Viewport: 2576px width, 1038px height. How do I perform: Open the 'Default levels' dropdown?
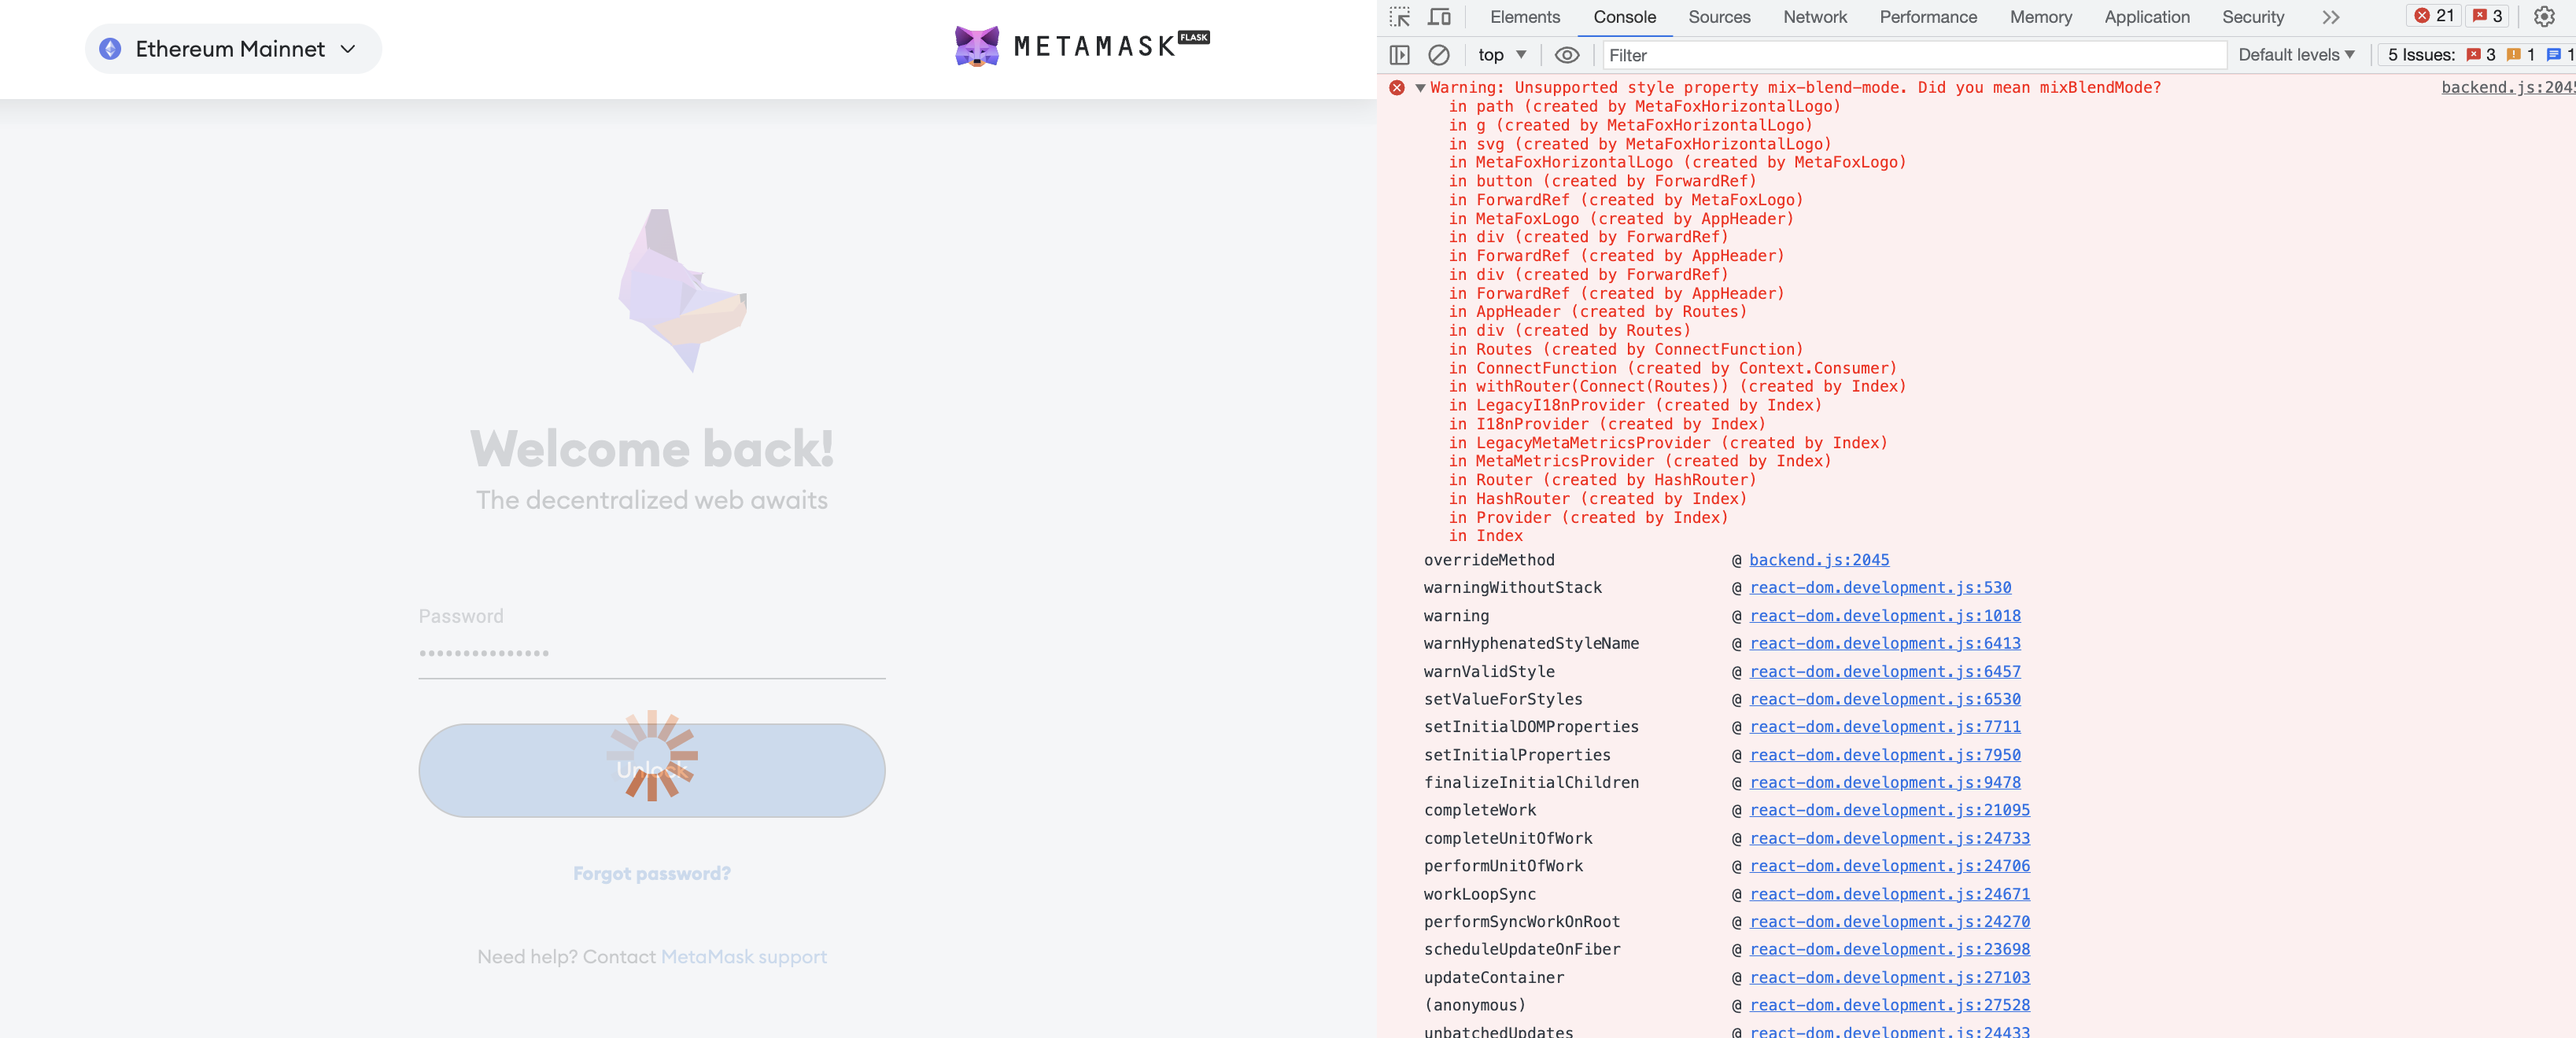click(x=2295, y=55)
